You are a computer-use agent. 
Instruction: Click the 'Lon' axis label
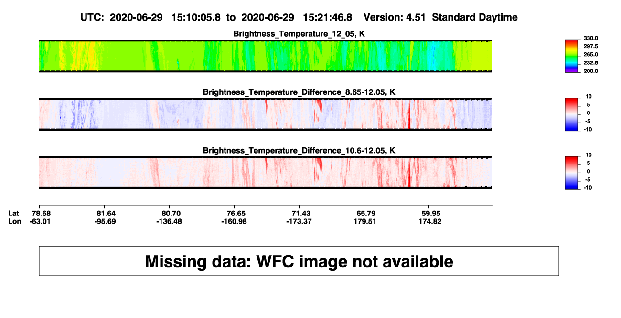point(14,221)
